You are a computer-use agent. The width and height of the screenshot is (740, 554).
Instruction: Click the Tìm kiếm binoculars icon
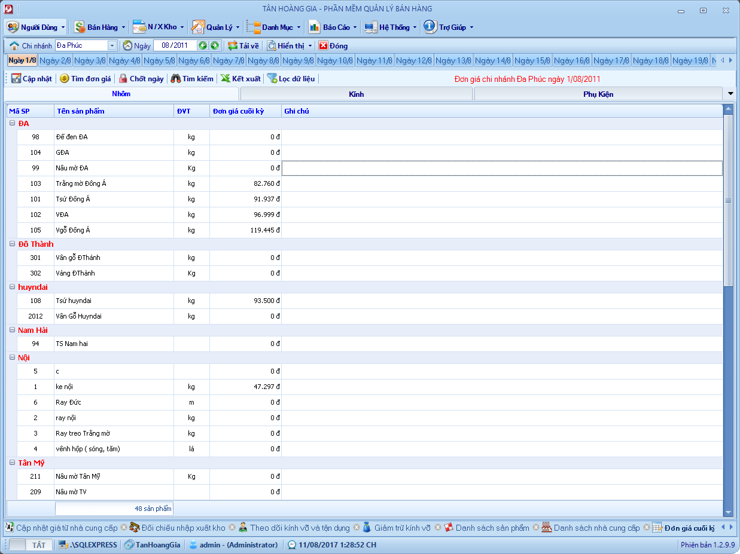pos(175,79)
